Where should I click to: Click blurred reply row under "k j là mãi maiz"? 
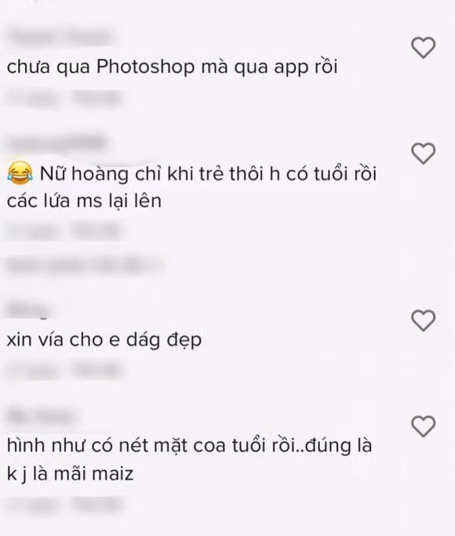pos(64,504)
